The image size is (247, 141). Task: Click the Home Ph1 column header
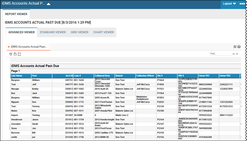pyautogui.click(x=209, y=76)
